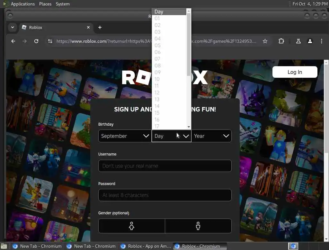This screenshot has width=329, height=250.
Task: Click the Log In button
Action: point(295,72)
